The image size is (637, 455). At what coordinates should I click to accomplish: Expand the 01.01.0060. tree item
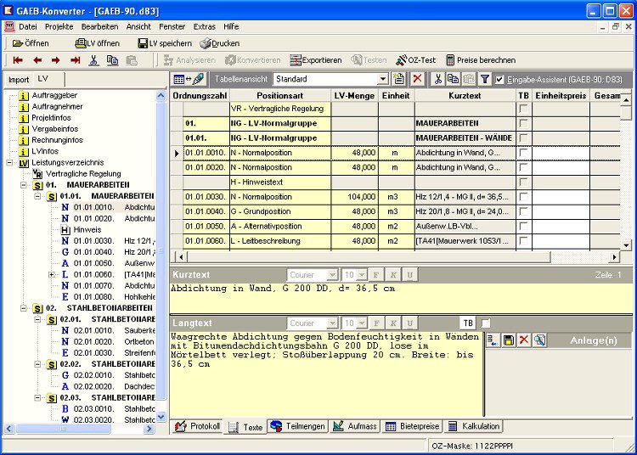click(x=51, y=274)
